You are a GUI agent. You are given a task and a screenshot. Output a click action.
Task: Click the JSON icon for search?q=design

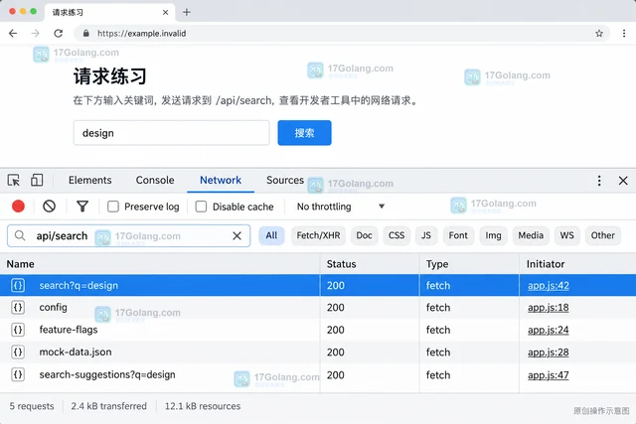18,285
